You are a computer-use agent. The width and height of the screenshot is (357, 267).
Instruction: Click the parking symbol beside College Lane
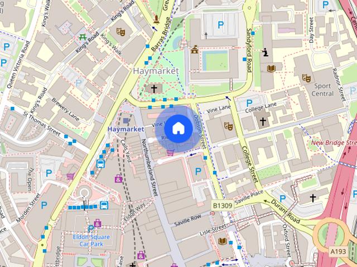[x=249, y=103]
